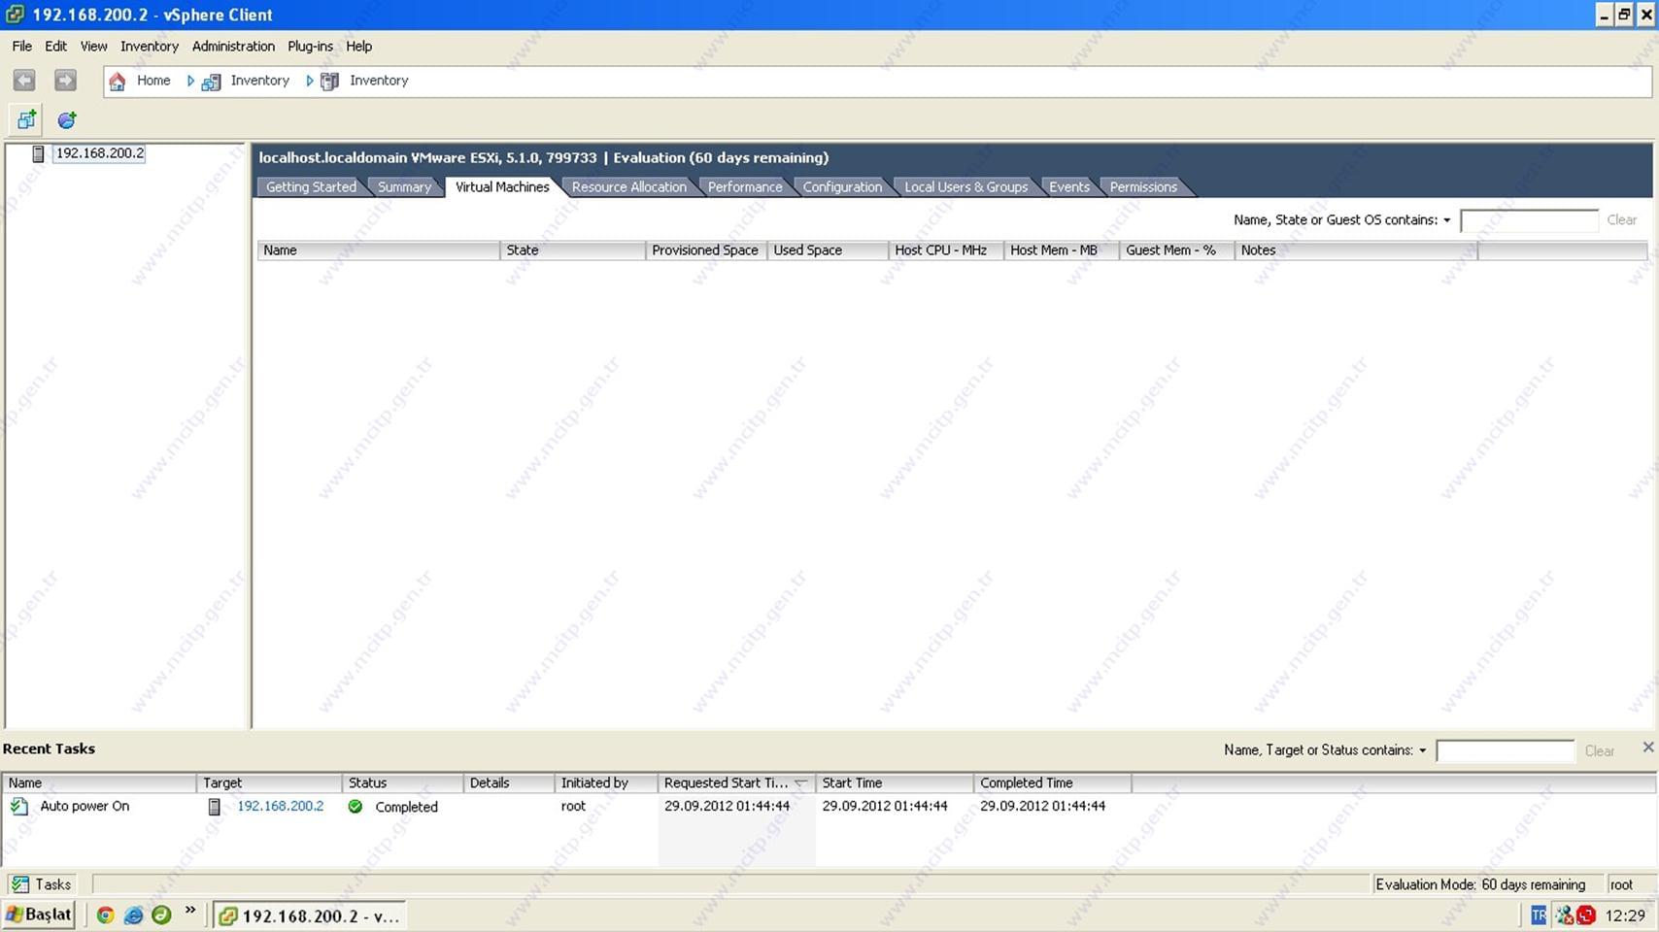Expand Name, State or Guest OS filter dropdown

click(x=1446, y=220)
